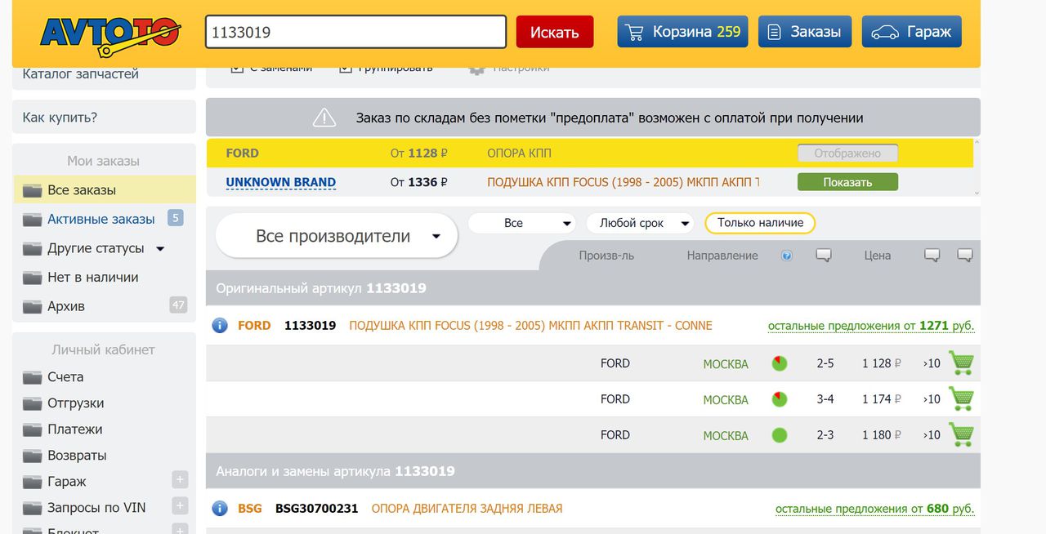Click МОСКВА direction in 1 180 ₽ row
The height and width of the screenshot is (534, 1046).
pyautogui.click(x=726, y=436)
